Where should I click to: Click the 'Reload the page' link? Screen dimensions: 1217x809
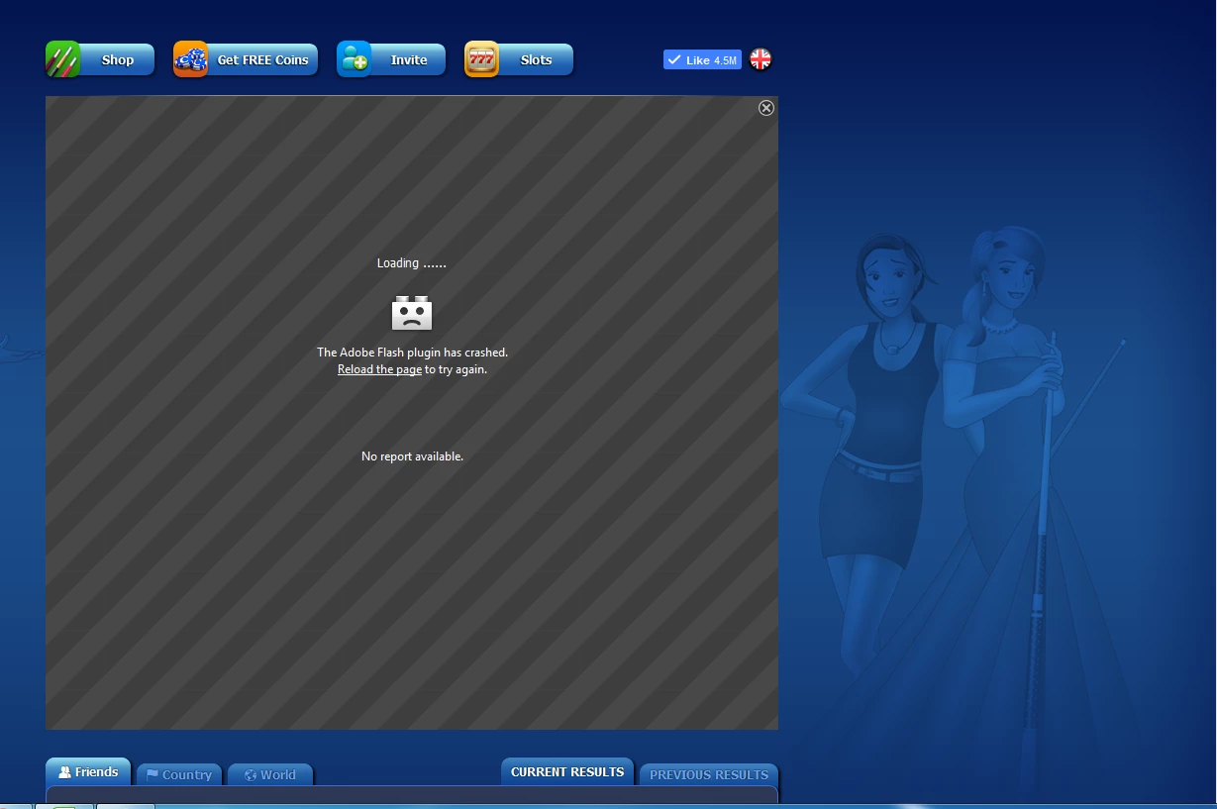[x=379, y=369]
